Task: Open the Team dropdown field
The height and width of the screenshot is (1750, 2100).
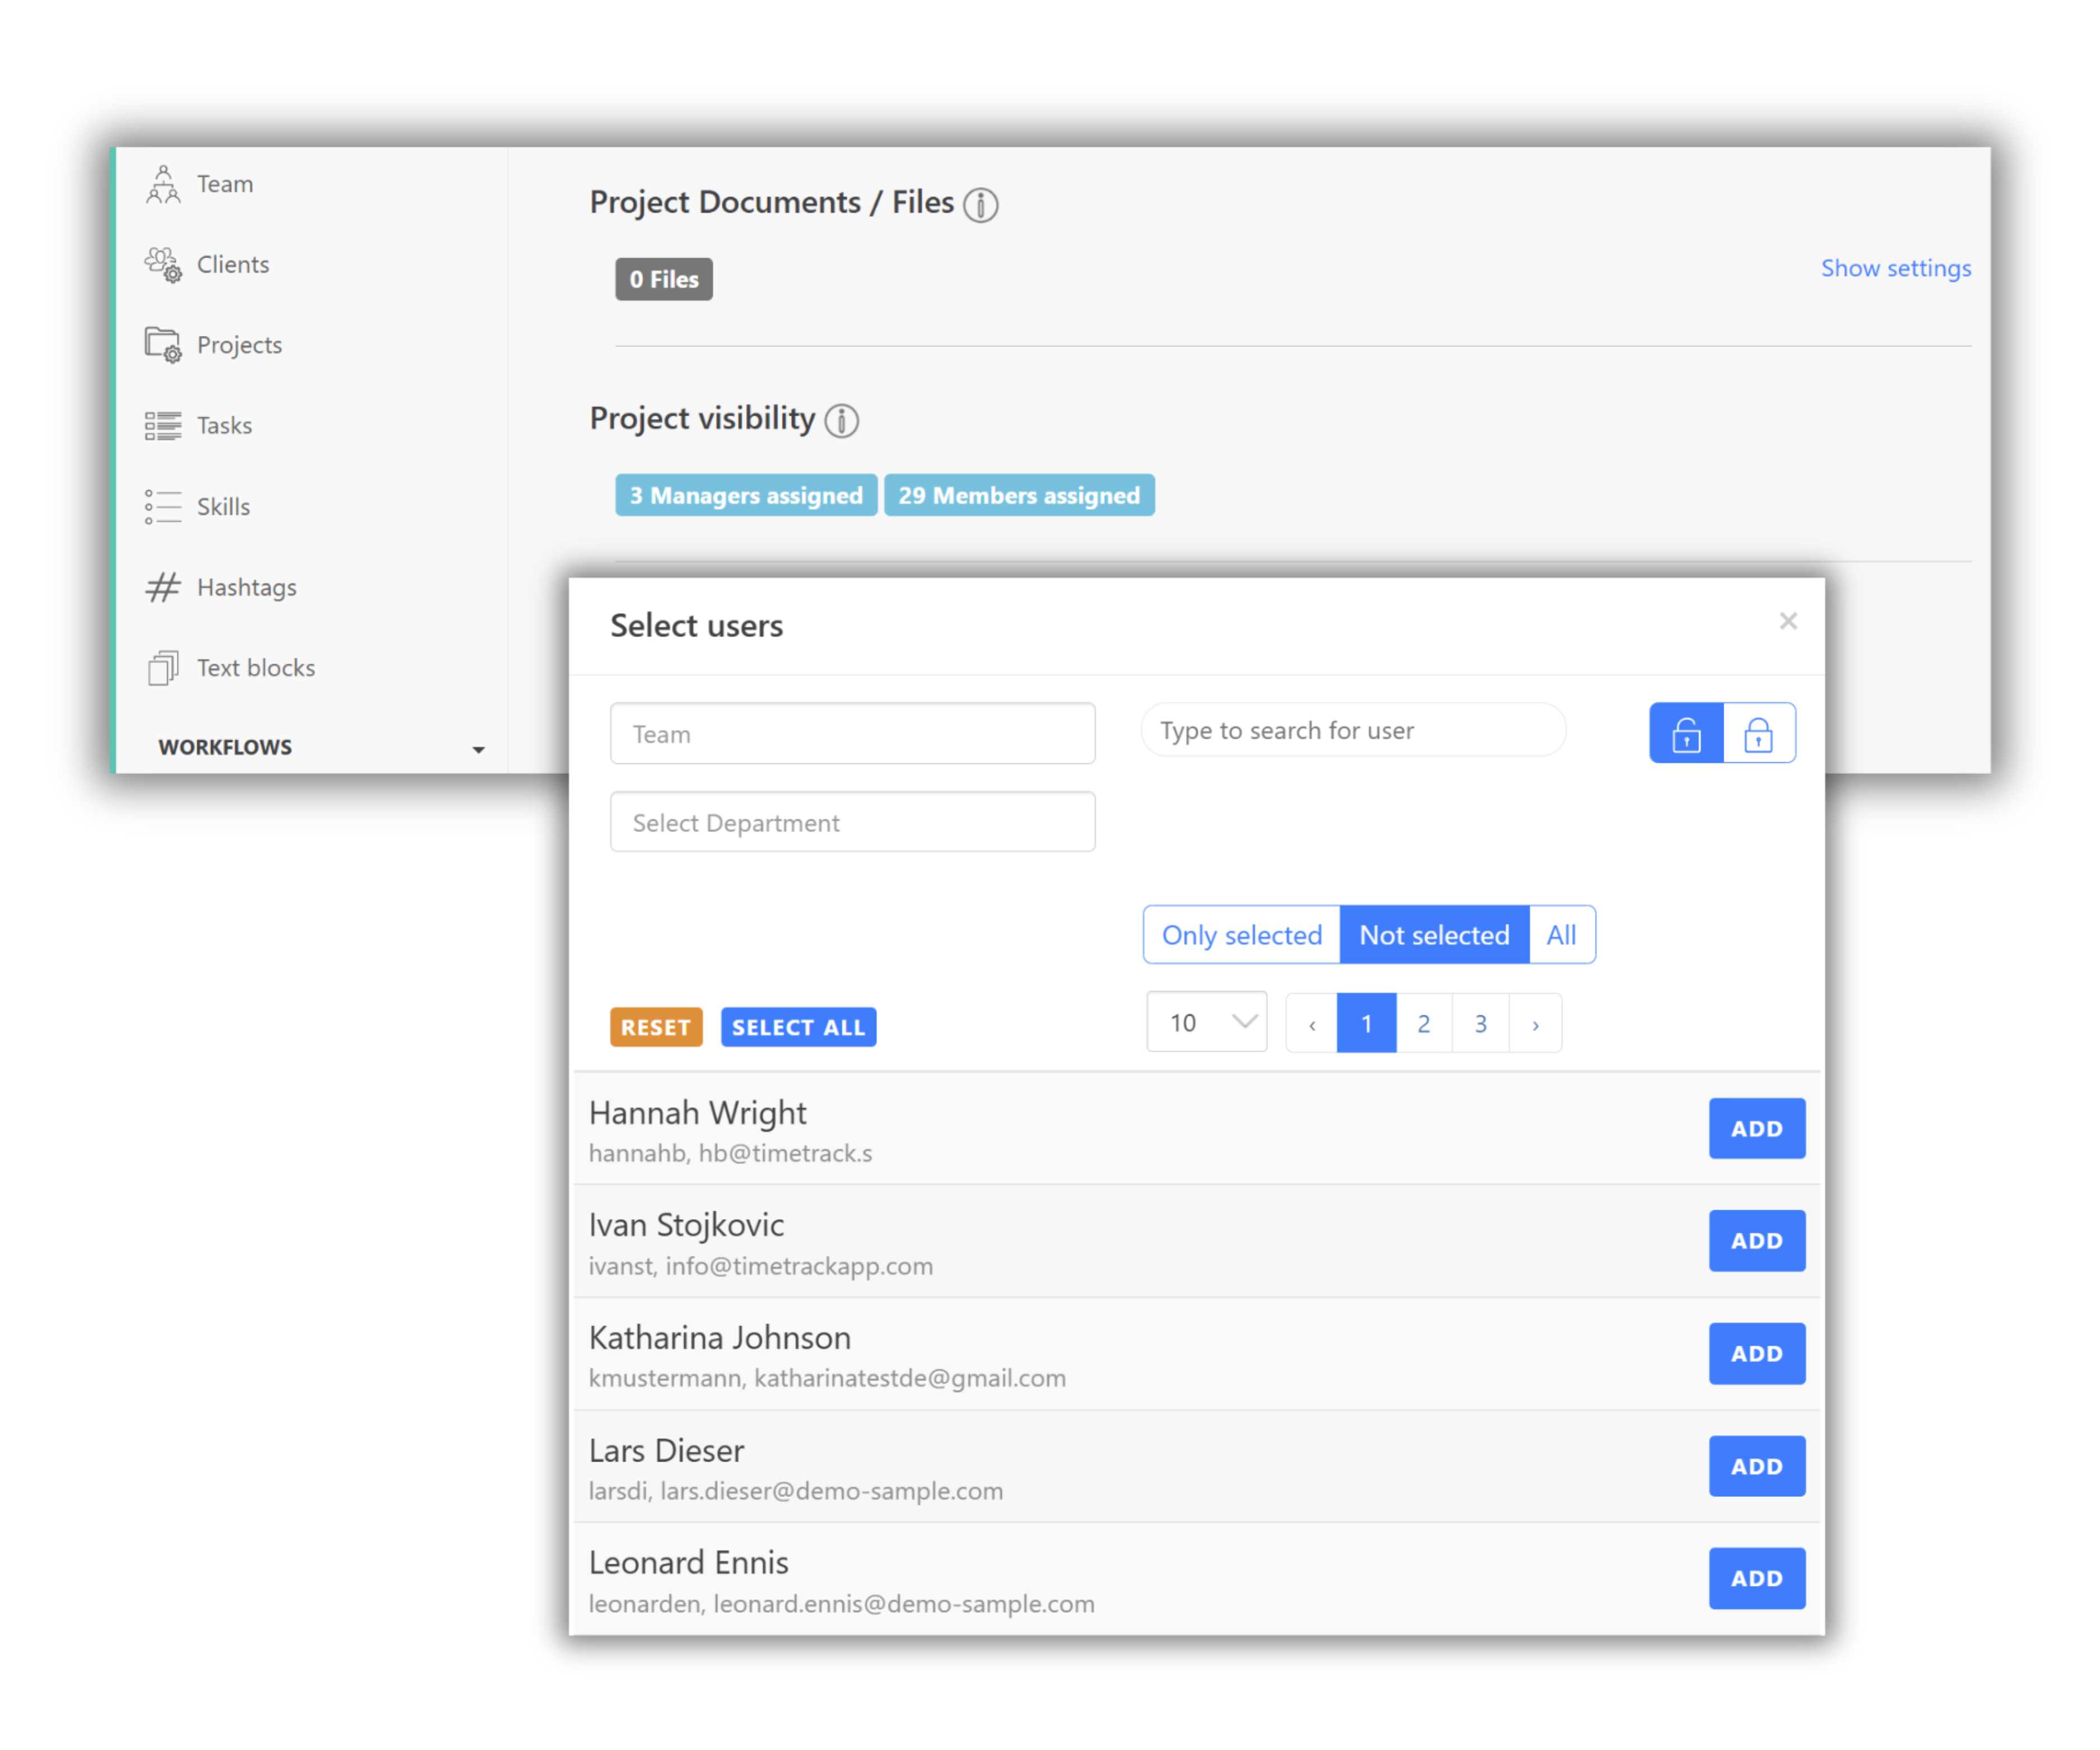Action: click(x=852, y=734)
